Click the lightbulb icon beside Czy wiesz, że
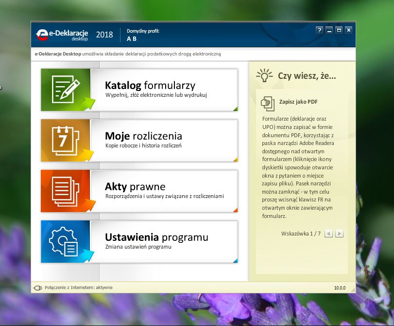This screenshot has height=326, width=394. pyautogui.click(x=264, y=75)
